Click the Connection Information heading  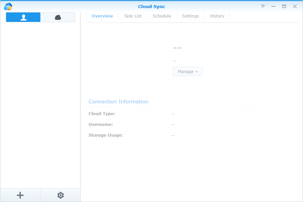(119, 101)
